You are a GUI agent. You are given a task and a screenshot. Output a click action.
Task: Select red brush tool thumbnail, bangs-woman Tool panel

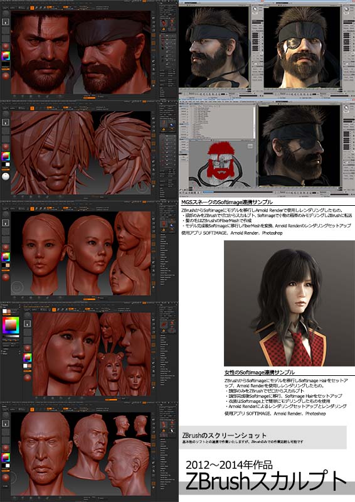[164, 324]
